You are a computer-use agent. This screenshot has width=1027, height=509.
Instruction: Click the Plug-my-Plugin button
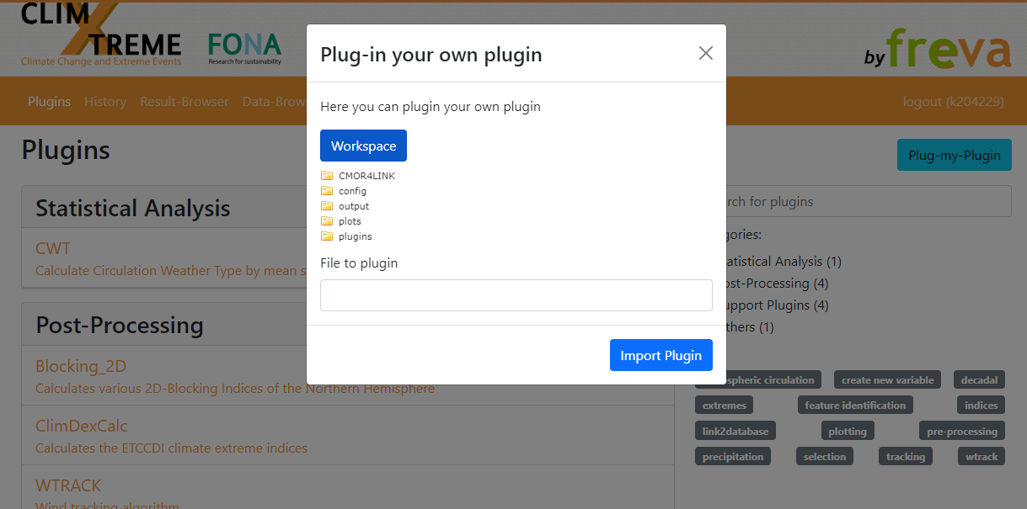(954, 155)
